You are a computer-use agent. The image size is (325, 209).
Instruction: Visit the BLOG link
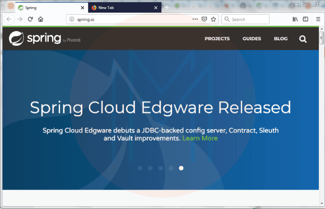pyautogui.click(x=281, y=39)
